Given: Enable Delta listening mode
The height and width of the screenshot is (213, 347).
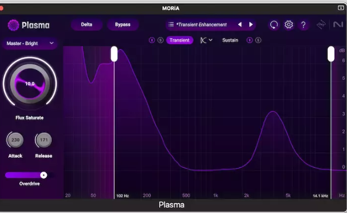Looking at the screenshot, I should click(87, 24).
